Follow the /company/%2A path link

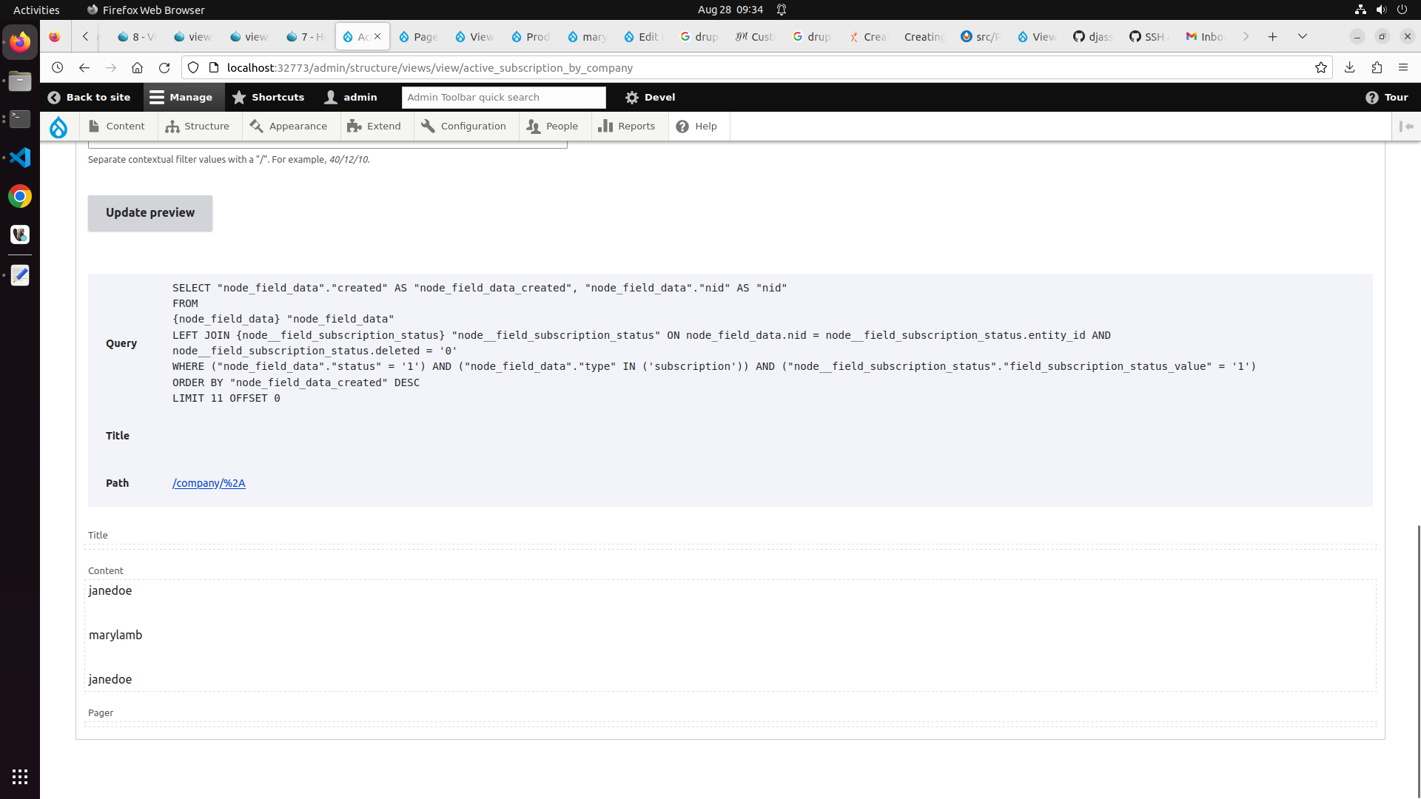pos(209,483)
